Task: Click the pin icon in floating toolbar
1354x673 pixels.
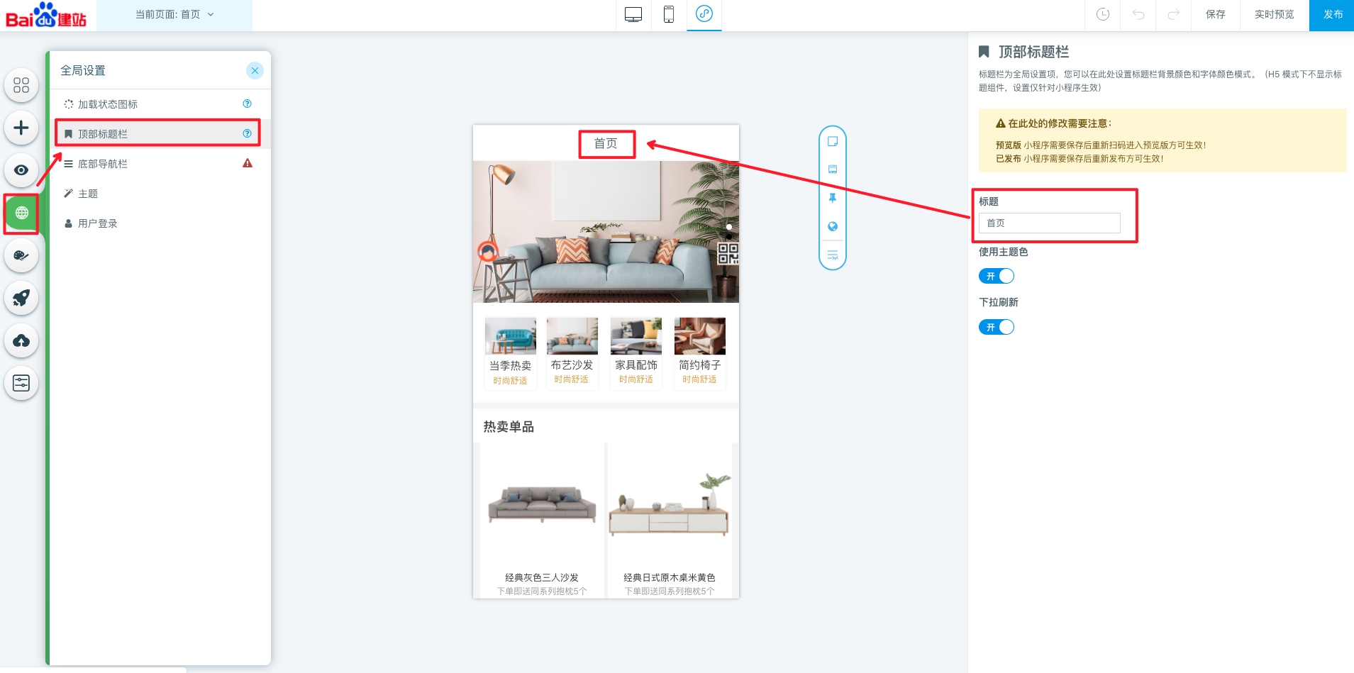Action: (833, 198)
